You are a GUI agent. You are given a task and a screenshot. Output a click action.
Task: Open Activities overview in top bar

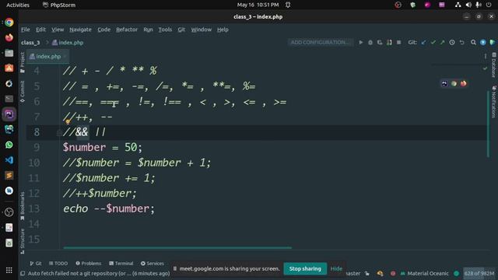[18, 5]
